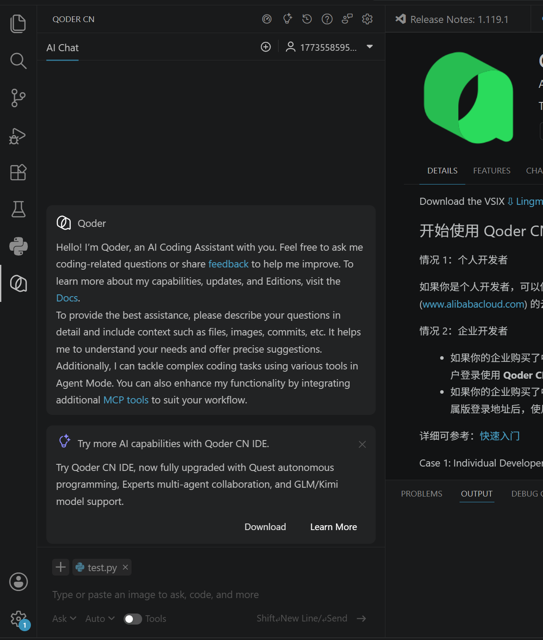Open the Search view in activity bar
The height and width of the screenshot is (640, 543).
coord(18,61)
